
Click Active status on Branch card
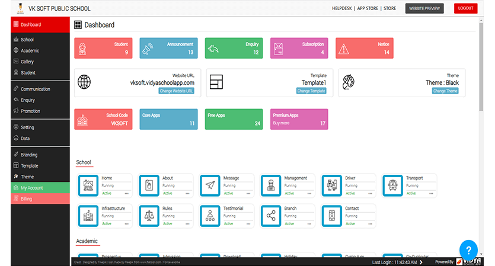tap(289, 224)
